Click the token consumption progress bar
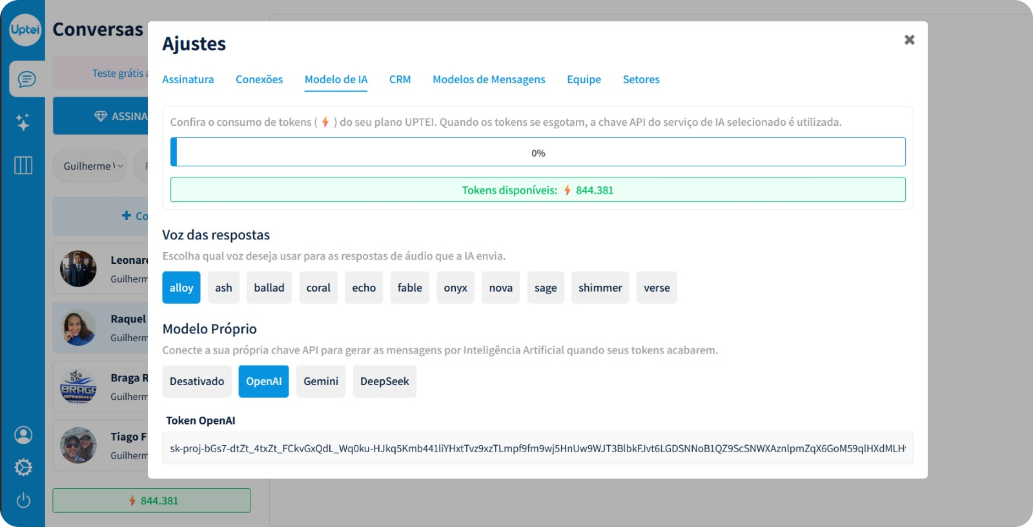The height and width of the screenshot is (527, 1033). (538, 152)
